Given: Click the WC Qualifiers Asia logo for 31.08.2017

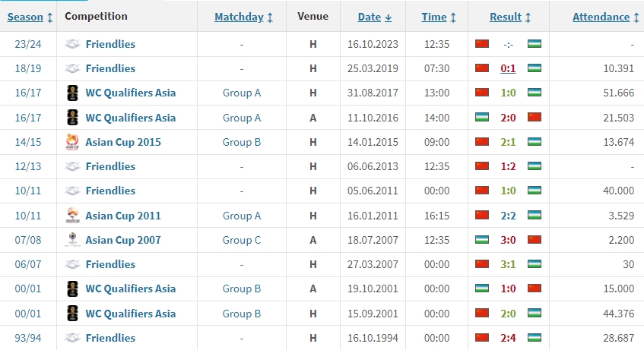Looking at the screenshot, I should (72, 93).
